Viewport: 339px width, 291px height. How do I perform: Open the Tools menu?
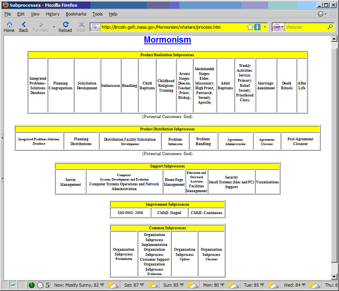[98, 14]
